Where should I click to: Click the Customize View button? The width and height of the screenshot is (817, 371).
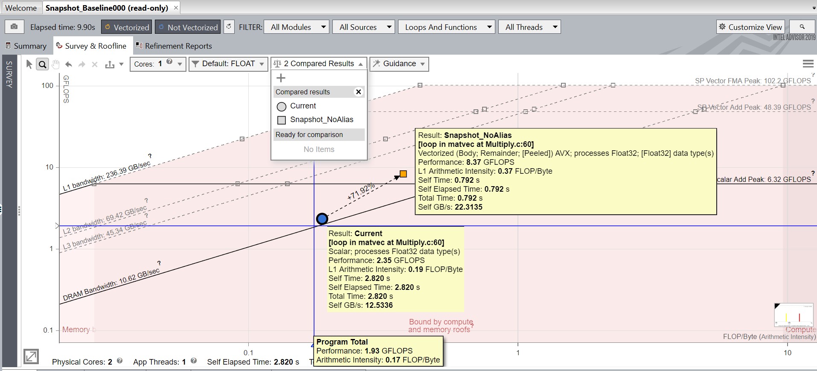click(x=750, y=27)
